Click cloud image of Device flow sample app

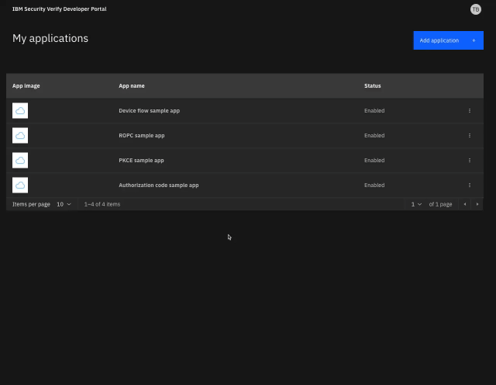click(x=20, y=110)
